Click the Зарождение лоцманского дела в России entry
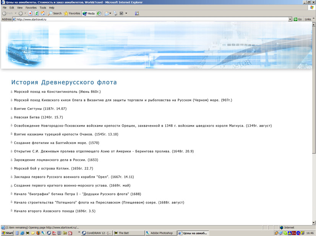 [56, 160]
